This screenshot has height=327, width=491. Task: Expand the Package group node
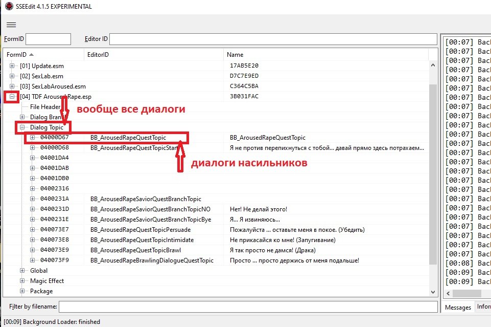pyautogui.click(x=22, y=291)
